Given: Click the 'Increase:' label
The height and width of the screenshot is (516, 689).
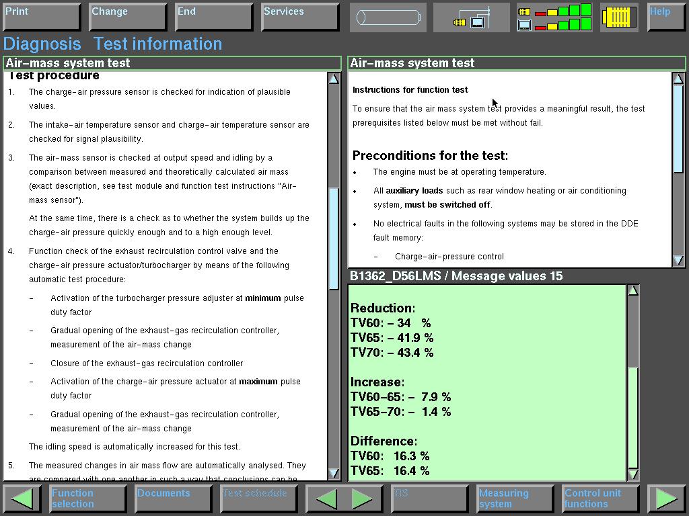Looking at the screenshot, I should point(377,382).
